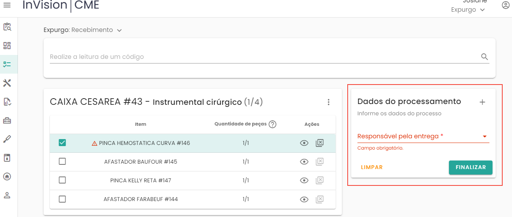
Task: Click the user account profile icon
Action: (505, 5)
